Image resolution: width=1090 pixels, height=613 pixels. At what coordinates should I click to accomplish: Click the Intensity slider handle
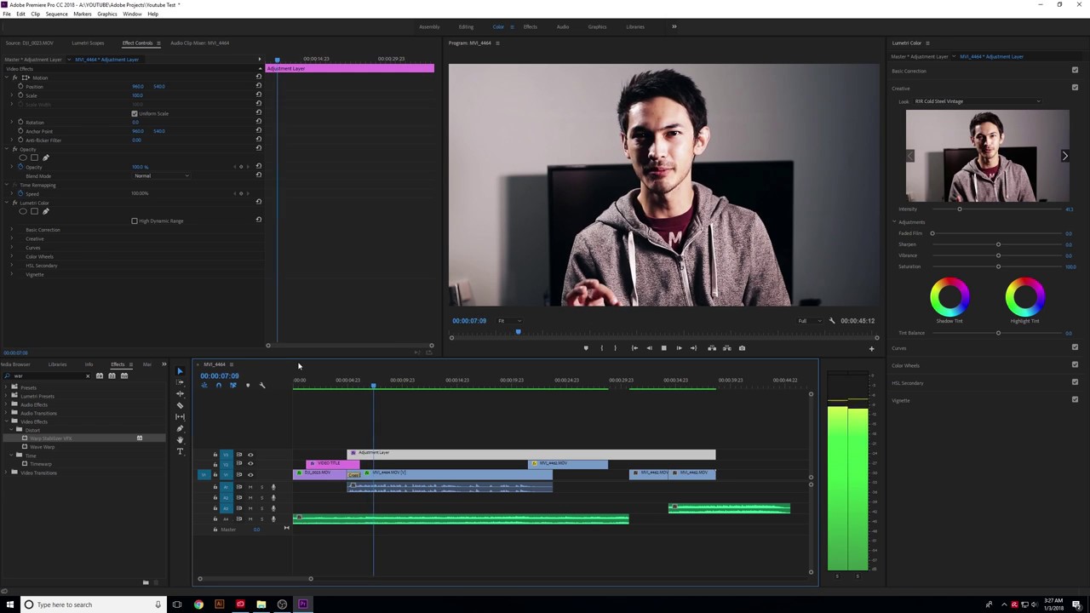coord(959,209)
